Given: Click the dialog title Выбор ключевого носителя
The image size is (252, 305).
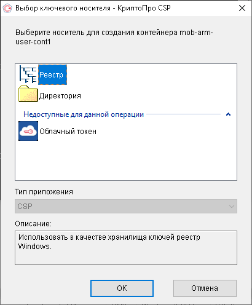Looking at the screenshot, I should pyautogui.click(x=63, y=8).
